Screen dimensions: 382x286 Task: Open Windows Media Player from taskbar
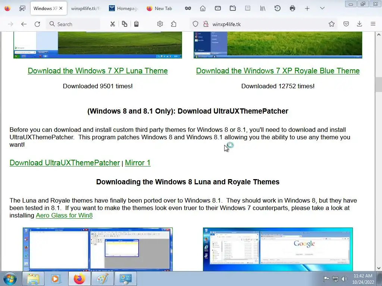coord(56,279)
